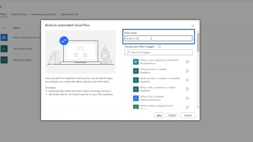The width and height of the screenshot is (253, 142).
Task: Select 'When an item is created or modified' trigger
Action: 160,80
